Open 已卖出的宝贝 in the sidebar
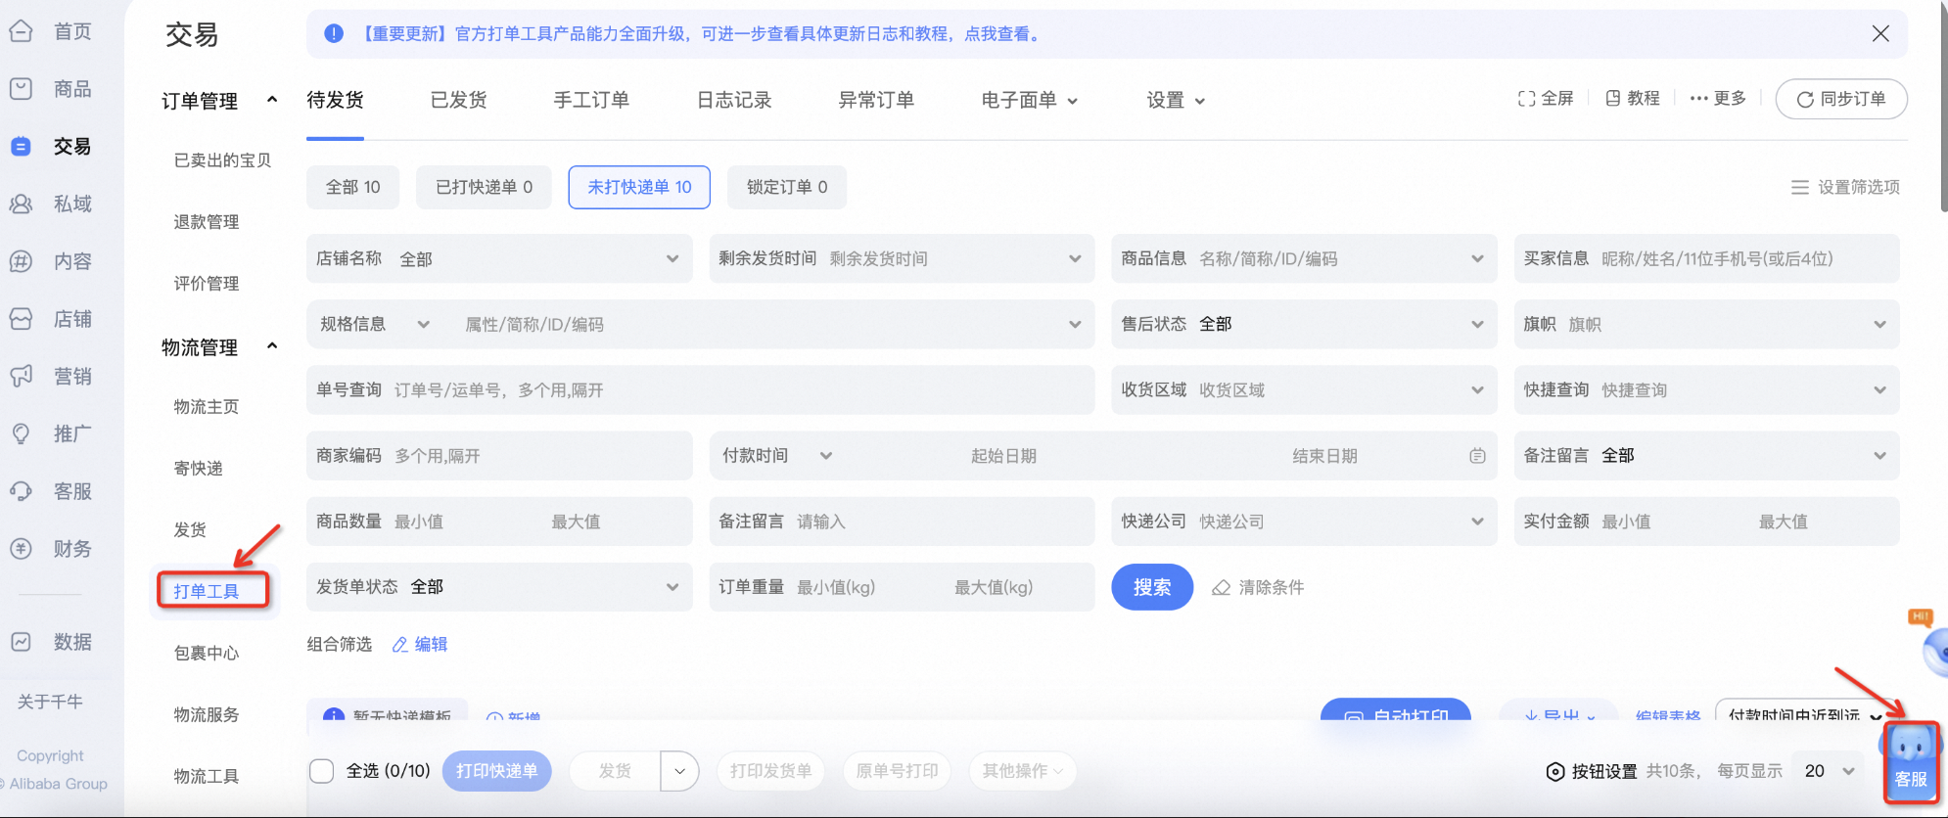The height and width of the screenshot is (818, 1948). click(222, 160)
